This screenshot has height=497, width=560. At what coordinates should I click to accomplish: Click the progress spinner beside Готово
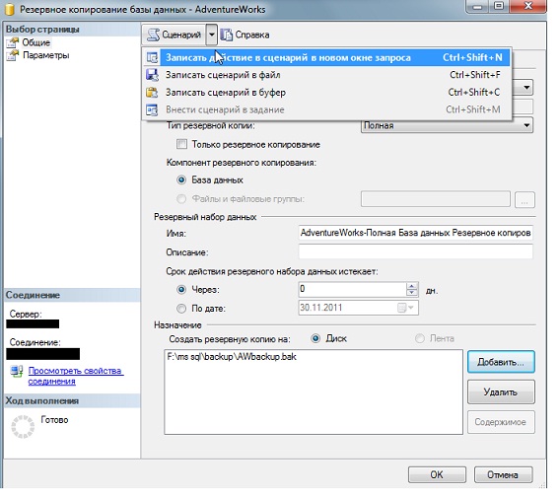(x=23, y=427)
